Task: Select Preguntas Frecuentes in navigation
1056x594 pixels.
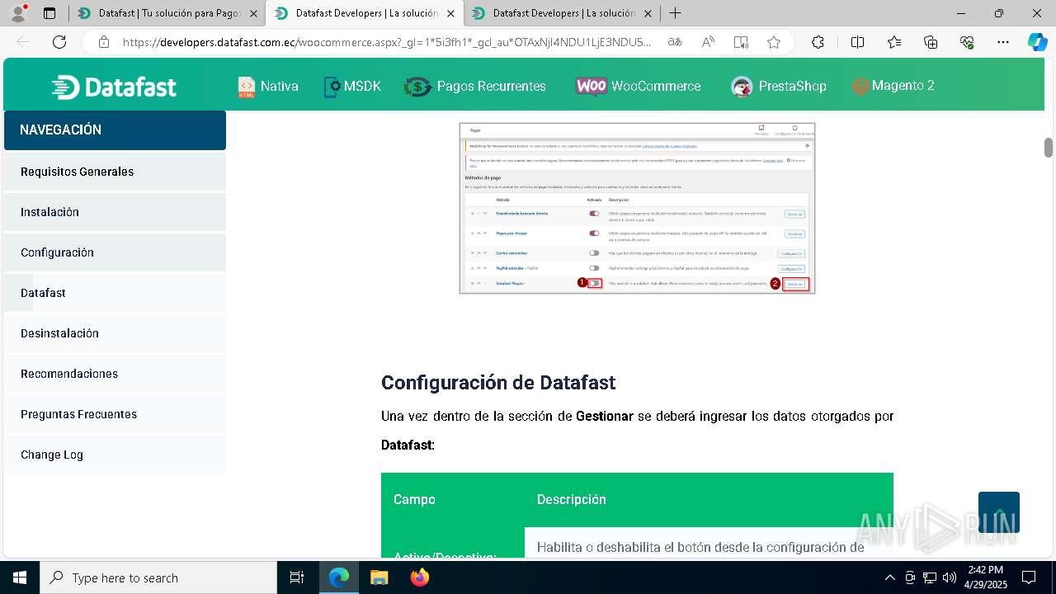Action: [x=115, y=414]
